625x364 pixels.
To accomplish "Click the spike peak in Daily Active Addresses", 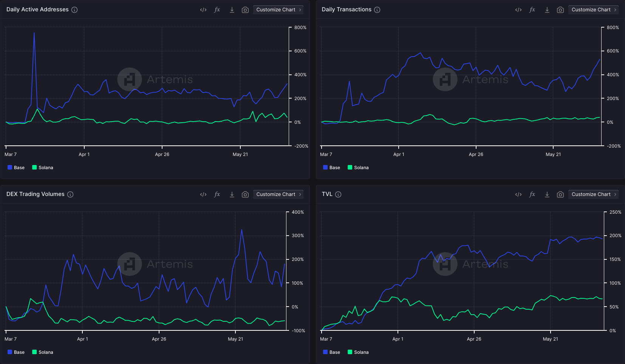I will (x=34, y=33).
